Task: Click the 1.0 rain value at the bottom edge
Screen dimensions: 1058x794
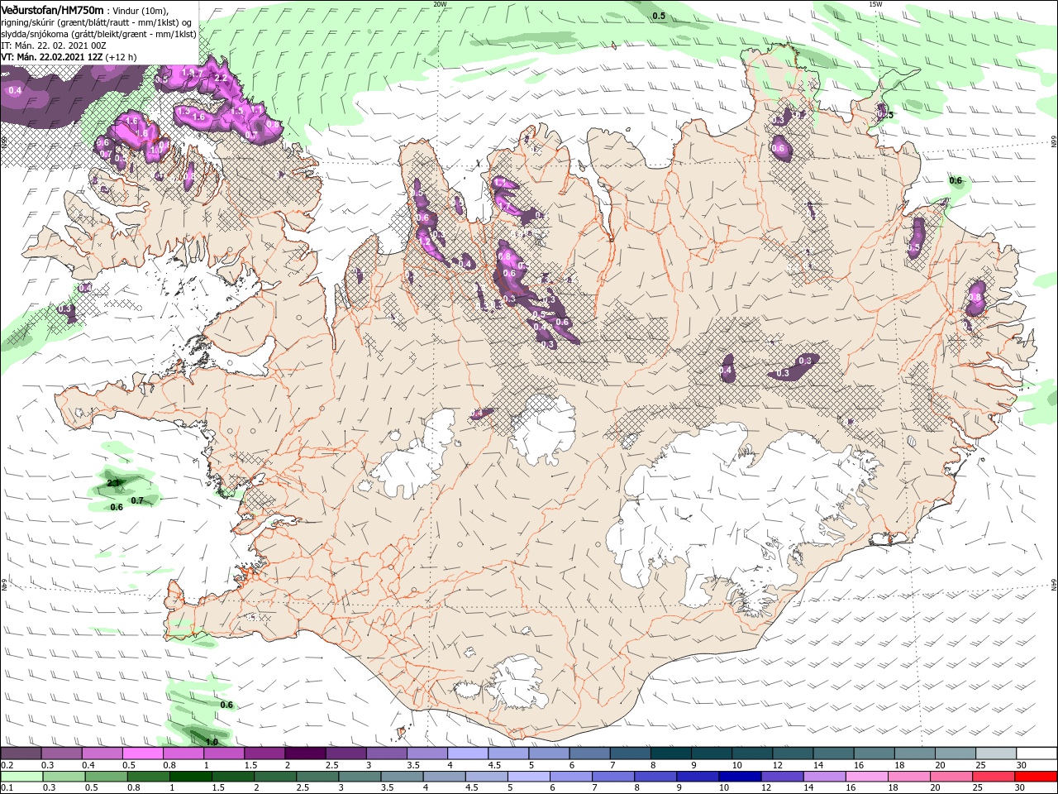Action: click(x=212, y=742)
